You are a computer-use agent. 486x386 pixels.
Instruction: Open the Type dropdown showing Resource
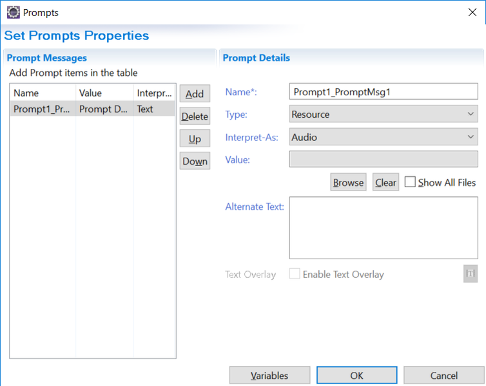[384, 114]
